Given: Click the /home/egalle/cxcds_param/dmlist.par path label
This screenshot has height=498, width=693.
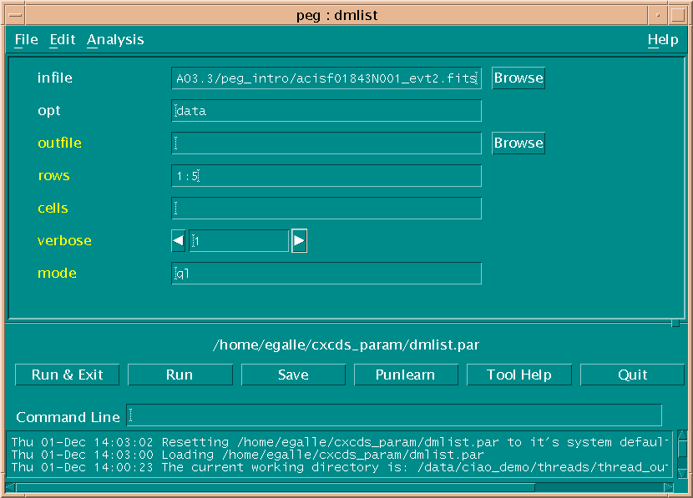Looking at the screenshot, I should click(346, 345).
